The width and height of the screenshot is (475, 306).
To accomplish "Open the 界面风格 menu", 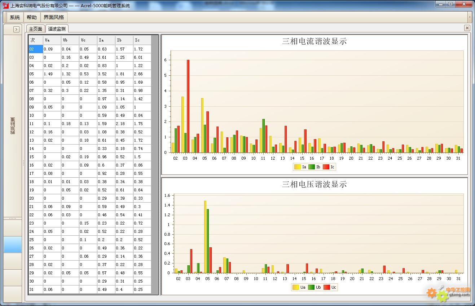I will click(54, 17).
